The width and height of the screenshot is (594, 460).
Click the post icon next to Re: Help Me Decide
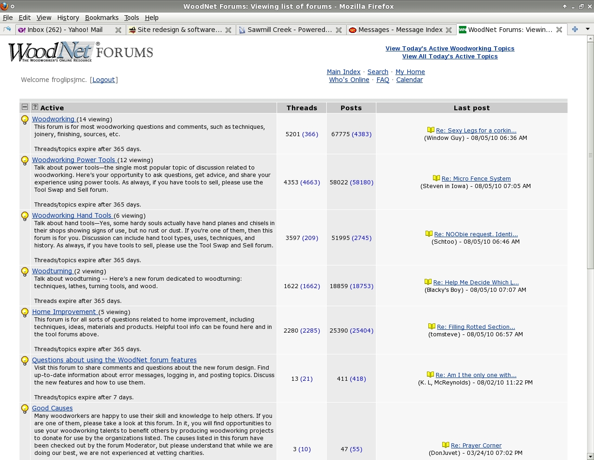pos(428,282)
